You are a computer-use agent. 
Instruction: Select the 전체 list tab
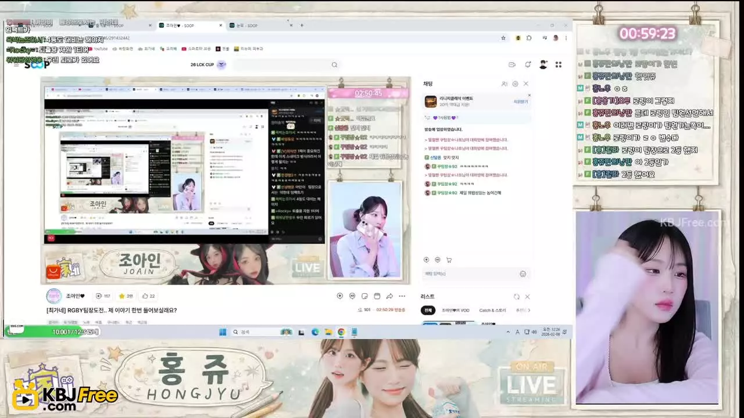point(428,311)
